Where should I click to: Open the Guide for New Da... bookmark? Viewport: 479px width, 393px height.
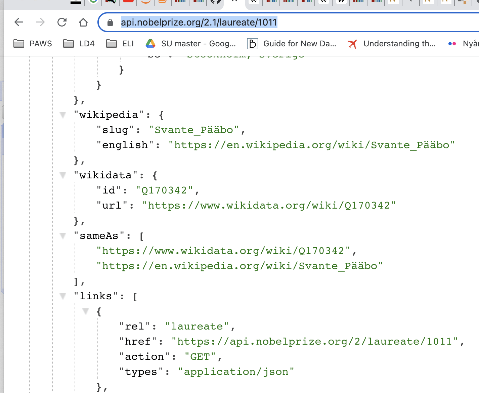click(292, 44)
